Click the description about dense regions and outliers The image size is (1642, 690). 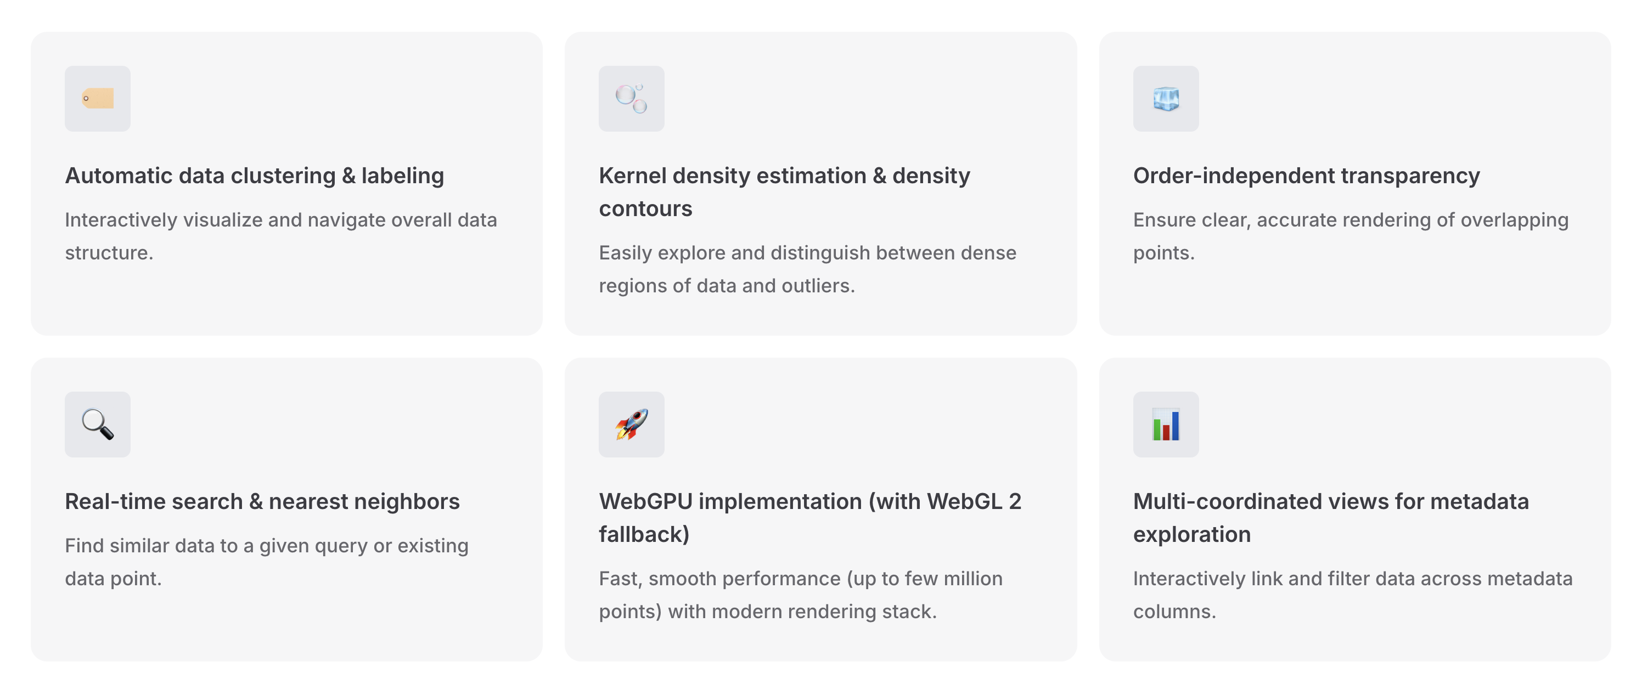(807, 269)
